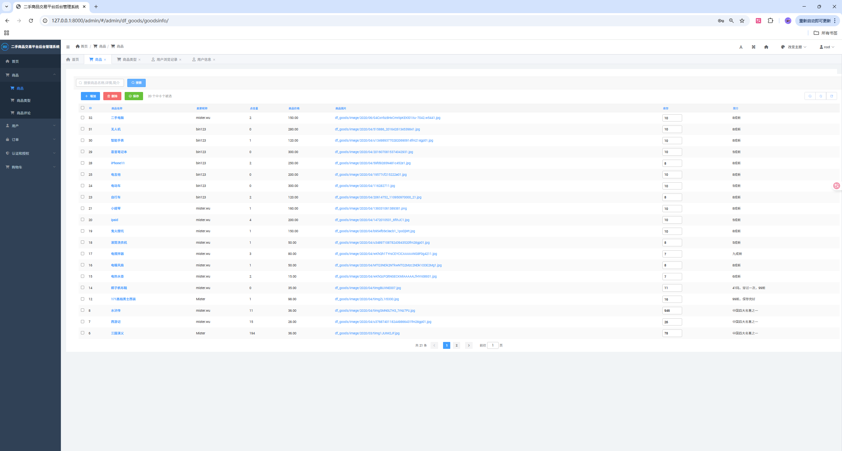The width and height of the screenshot is (842, 451).
Task: Click the site info icon in the address bar
Action: click(45, 21)
